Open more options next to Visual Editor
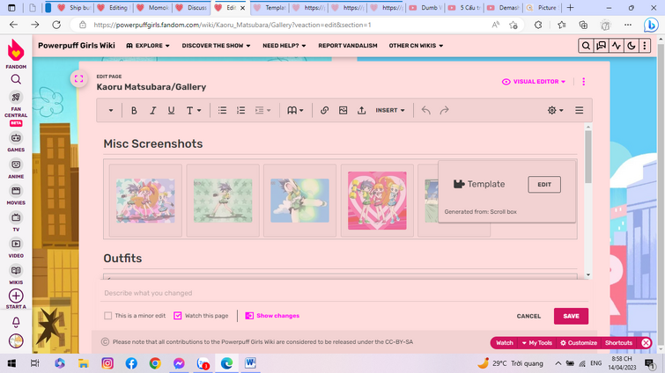665x373 pixels. coord(584,82)
